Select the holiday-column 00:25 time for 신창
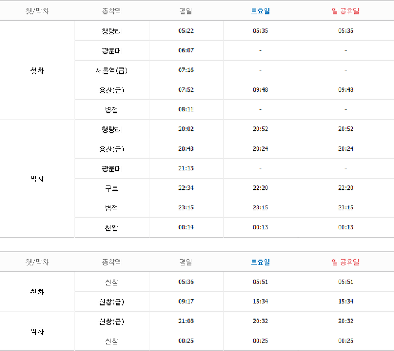The image size is (394, 351). click(346, 341)
